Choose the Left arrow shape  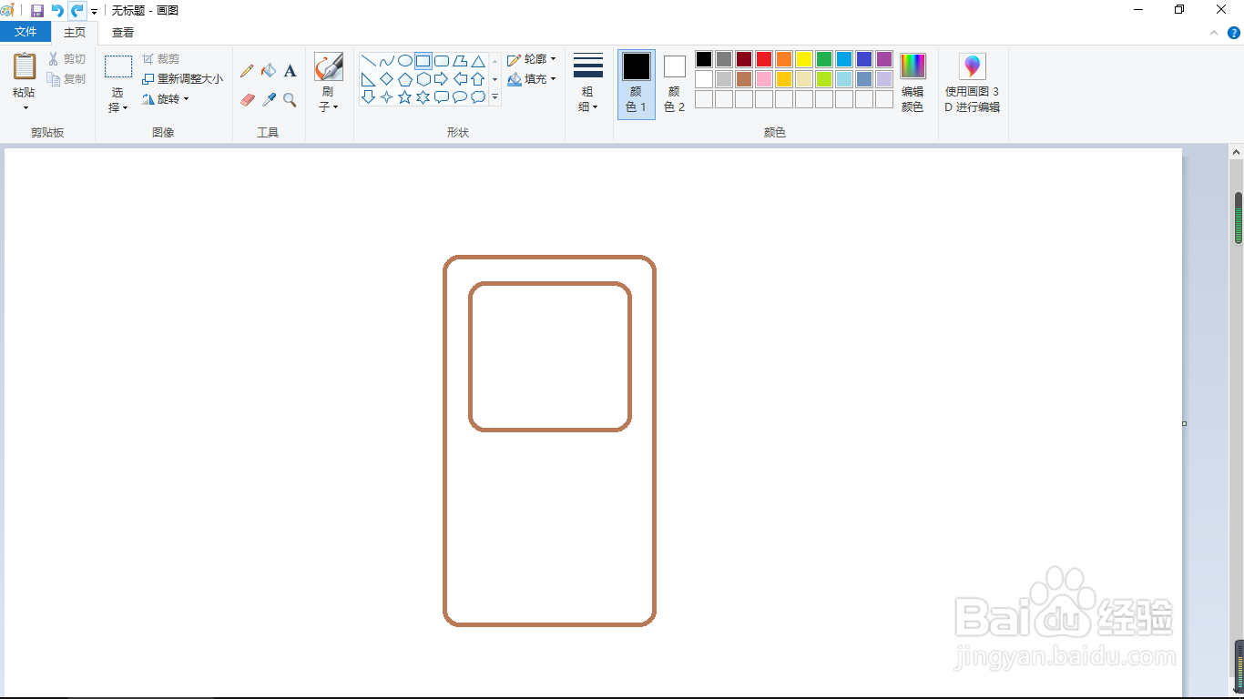coord(460,79)
